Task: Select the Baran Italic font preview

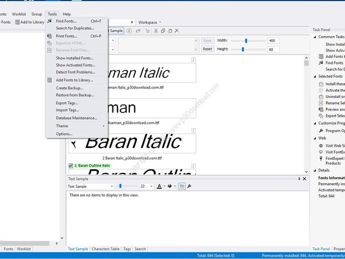Action: pyautogui.click(x=132, y=143)
